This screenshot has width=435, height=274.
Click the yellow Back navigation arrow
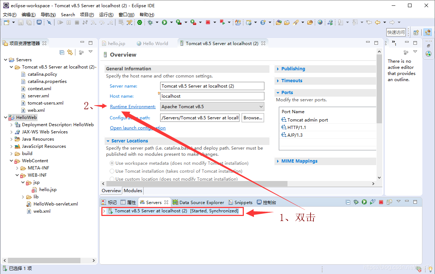pyautogui.click(x=378, y=22)
